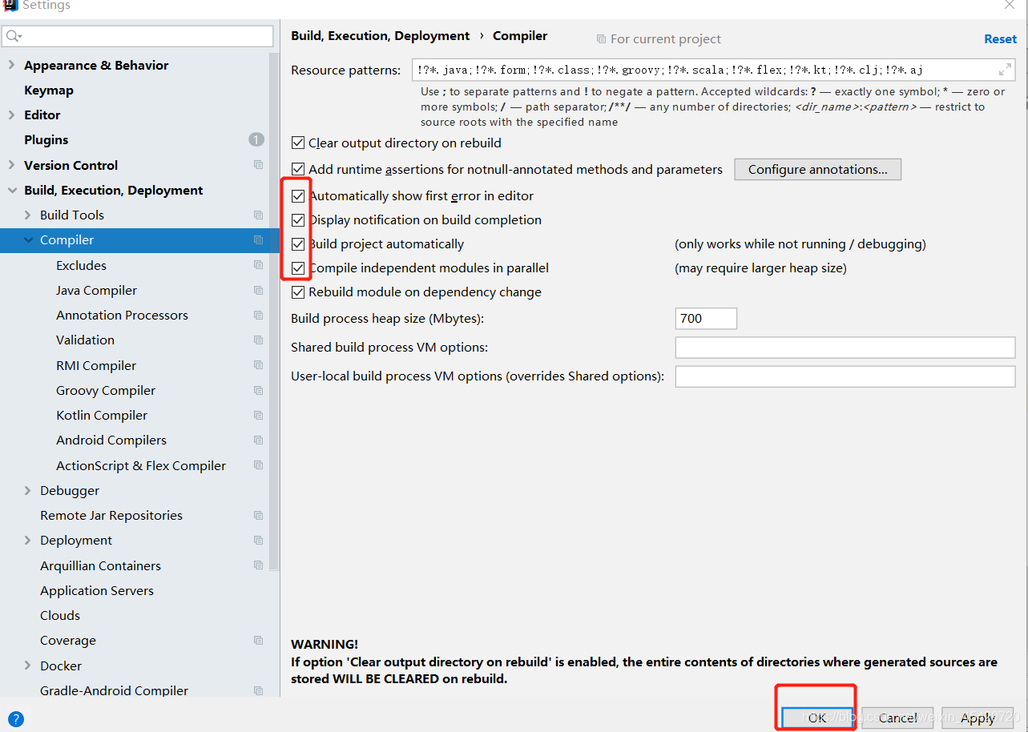Expand the Debugger node arrow
Screen dimensions: 1028x732
pos(27,490)
